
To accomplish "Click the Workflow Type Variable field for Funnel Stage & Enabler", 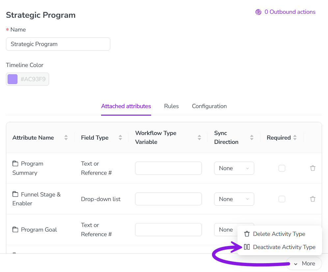I will (x=168, y=199).
